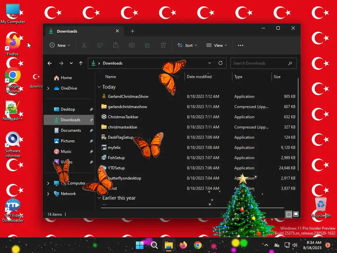
Task: Click the Paste clipboard icon
Action: coord(116,45)
